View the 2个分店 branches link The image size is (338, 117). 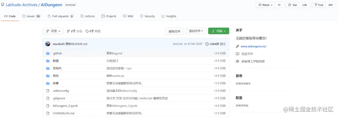tap(74, 31)
